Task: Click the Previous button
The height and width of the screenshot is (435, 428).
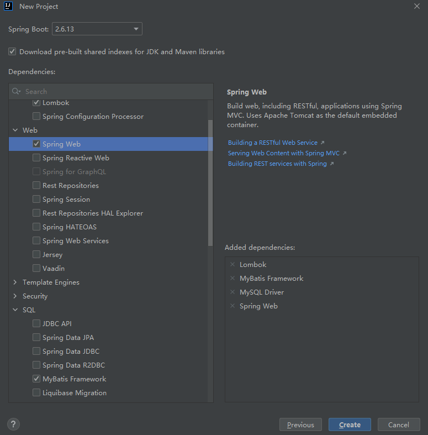Action: click(x=300, y=424)
